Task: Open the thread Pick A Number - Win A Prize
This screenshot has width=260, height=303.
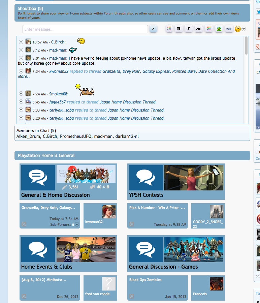Action: 157,208
